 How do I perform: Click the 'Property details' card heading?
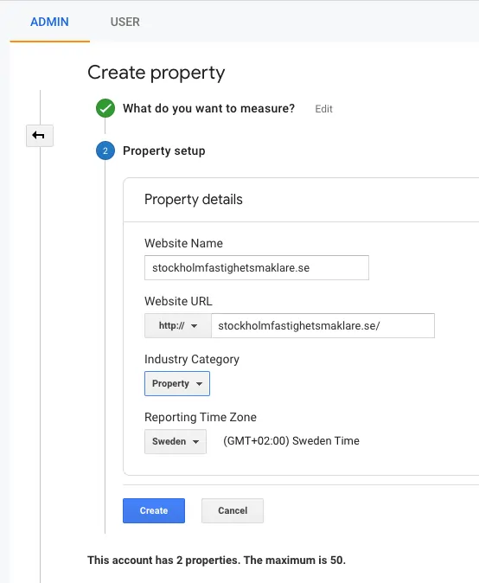[193, 200]
